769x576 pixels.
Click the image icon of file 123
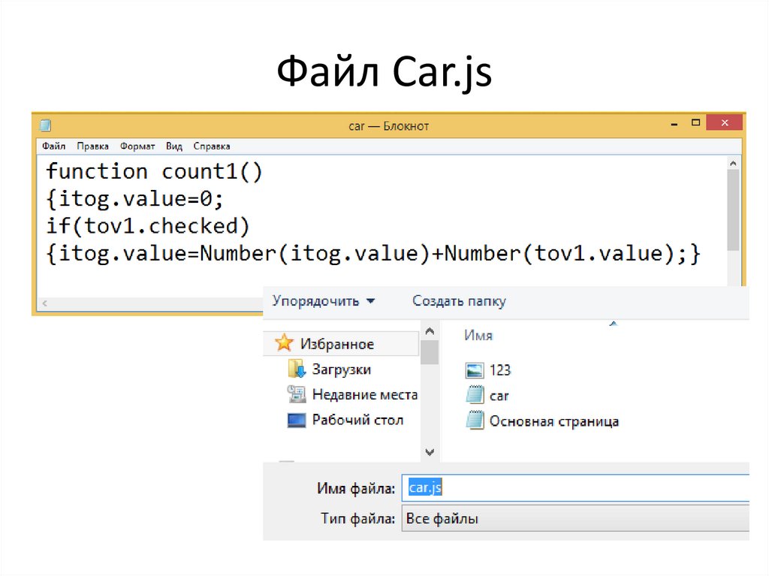475,370
